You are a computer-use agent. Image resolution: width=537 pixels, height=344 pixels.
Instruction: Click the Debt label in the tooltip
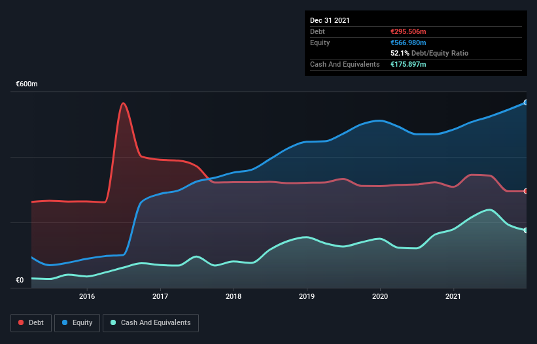(317, 31)
